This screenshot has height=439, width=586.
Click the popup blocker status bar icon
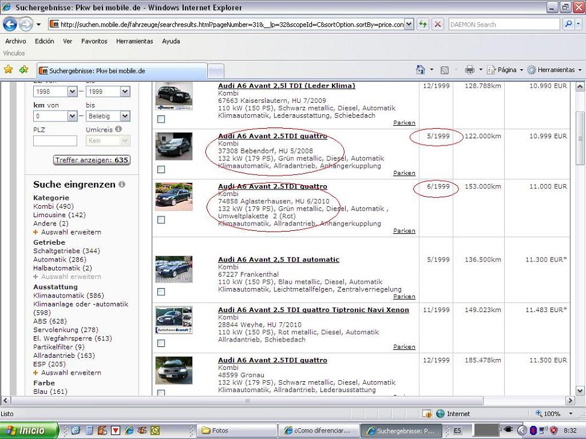point(427,414)
